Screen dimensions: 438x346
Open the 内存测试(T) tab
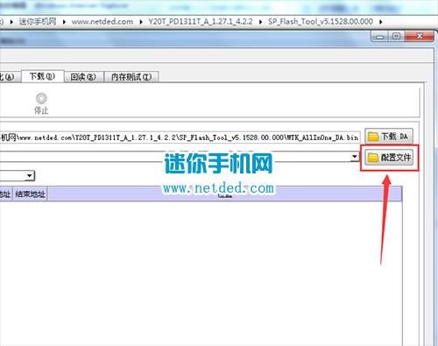pos(131,77)
